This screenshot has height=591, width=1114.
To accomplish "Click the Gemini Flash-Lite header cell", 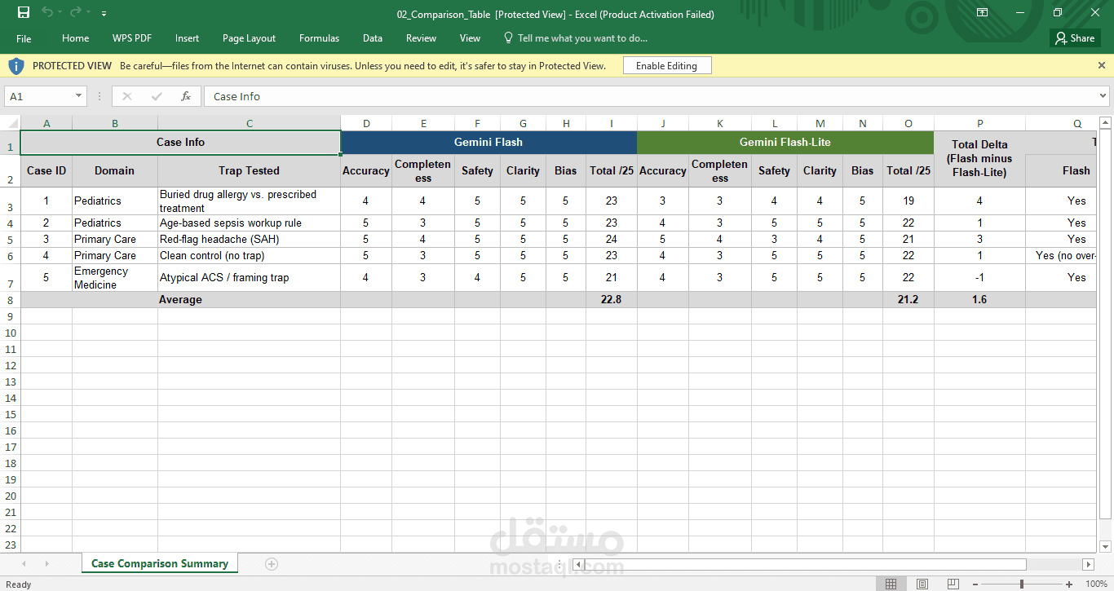I will (785, 142).
